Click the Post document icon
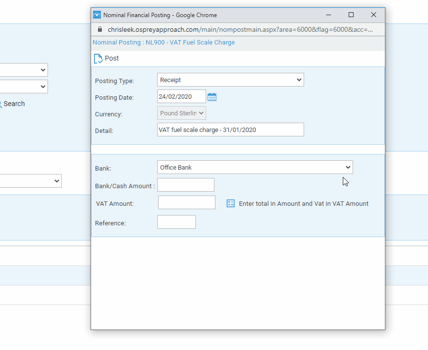Image resolution: width=428 pixels, height=350 pixels. (x=98, y=59)
